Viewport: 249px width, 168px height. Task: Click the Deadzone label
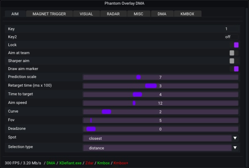(17, 128)
